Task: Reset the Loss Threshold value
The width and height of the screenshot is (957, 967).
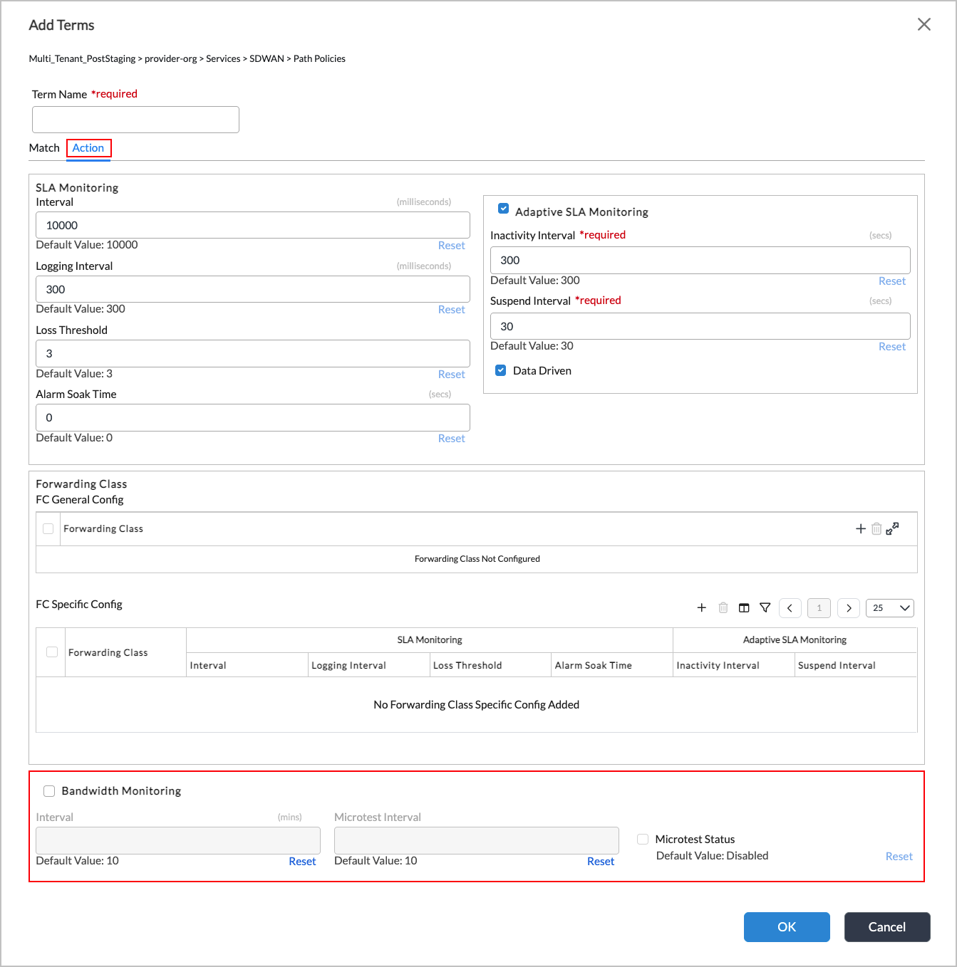Action: [x=451, y=374]
